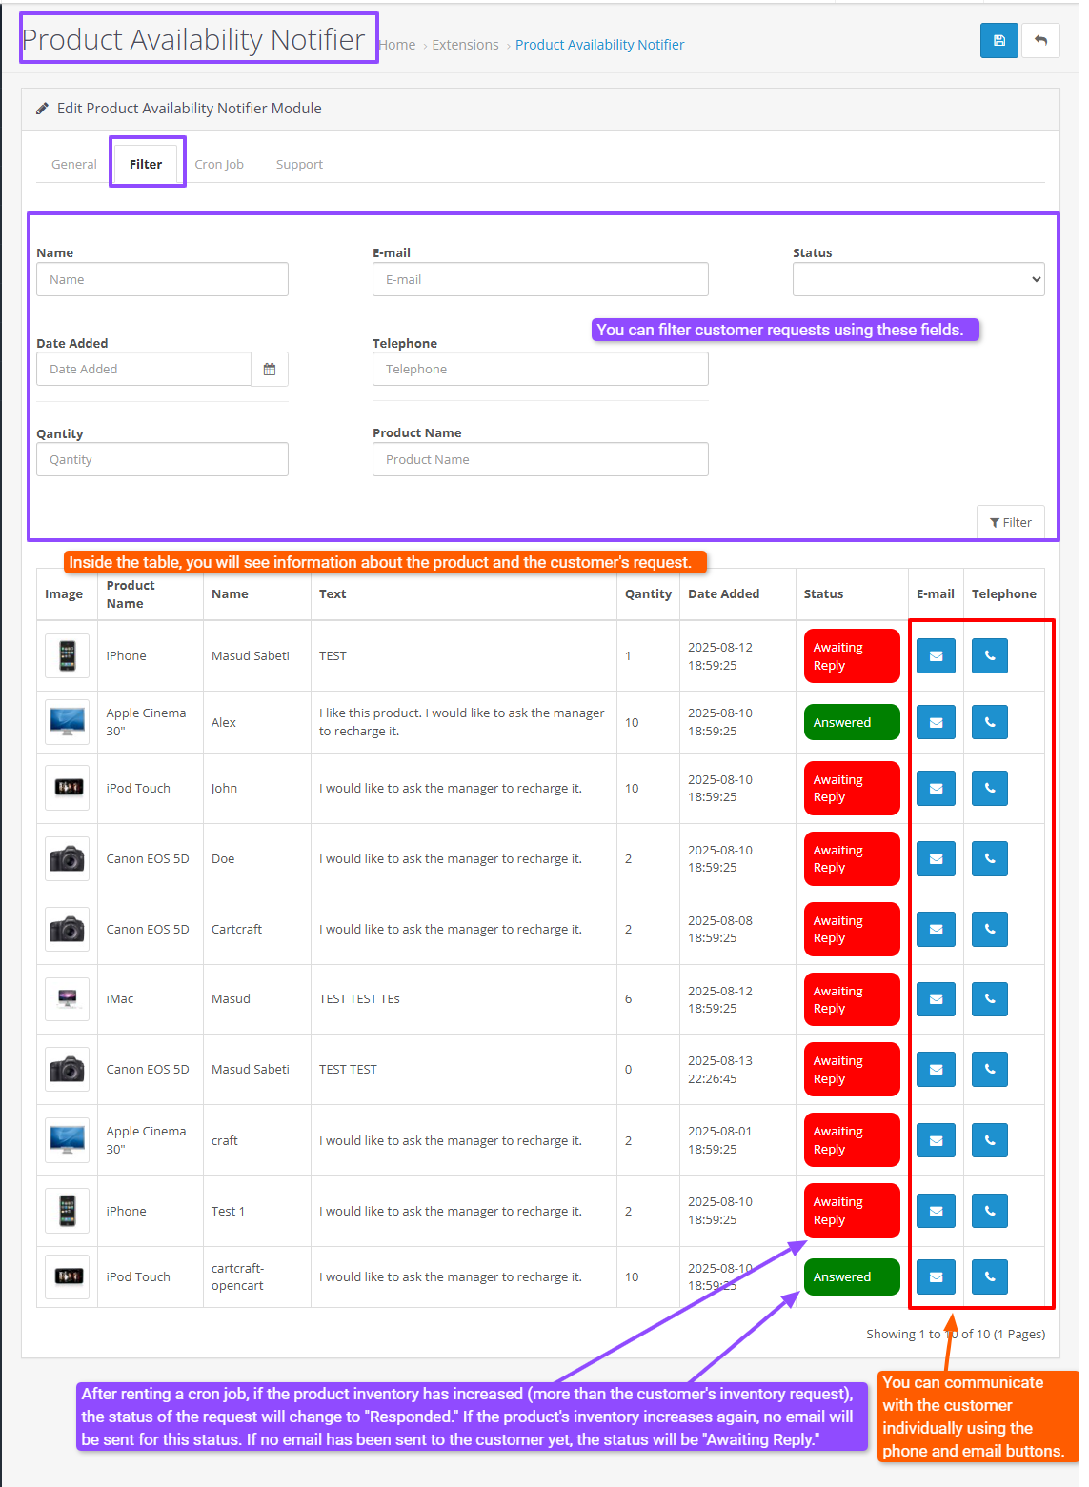1089x1487 pixels.
Task: Go to Extensions breadcrumb link
Action: (465, 45)
